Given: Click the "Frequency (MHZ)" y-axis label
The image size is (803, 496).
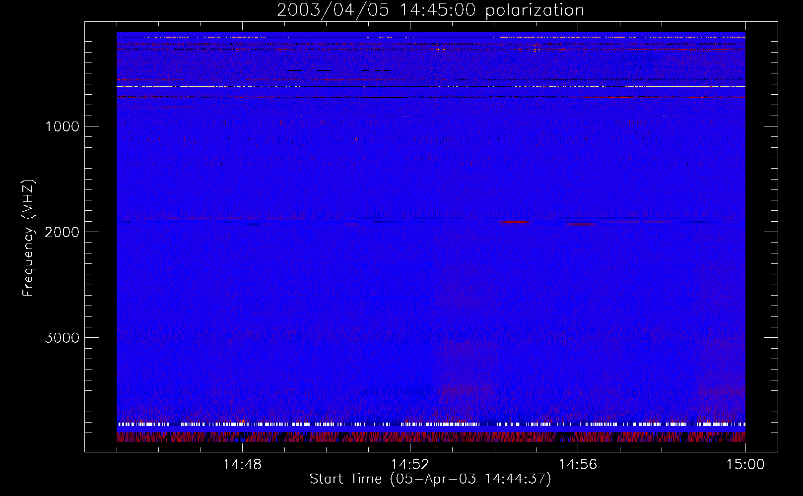Looking at the screenshot, I should tap(28, 238).
